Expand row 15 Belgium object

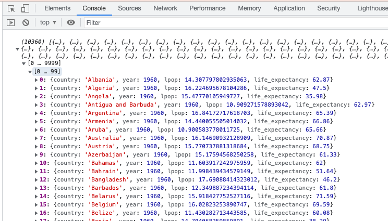pos(36,205)
